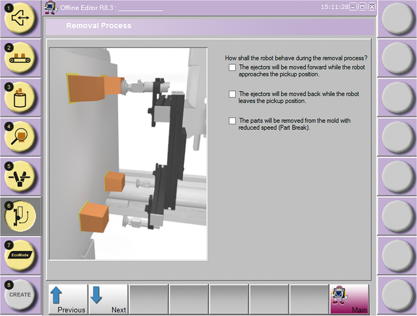Open the step 3 container icon
The image size is (417, 316).
20,97
